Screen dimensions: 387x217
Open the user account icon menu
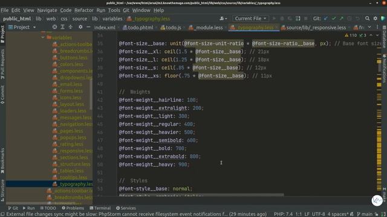(223, 19)
